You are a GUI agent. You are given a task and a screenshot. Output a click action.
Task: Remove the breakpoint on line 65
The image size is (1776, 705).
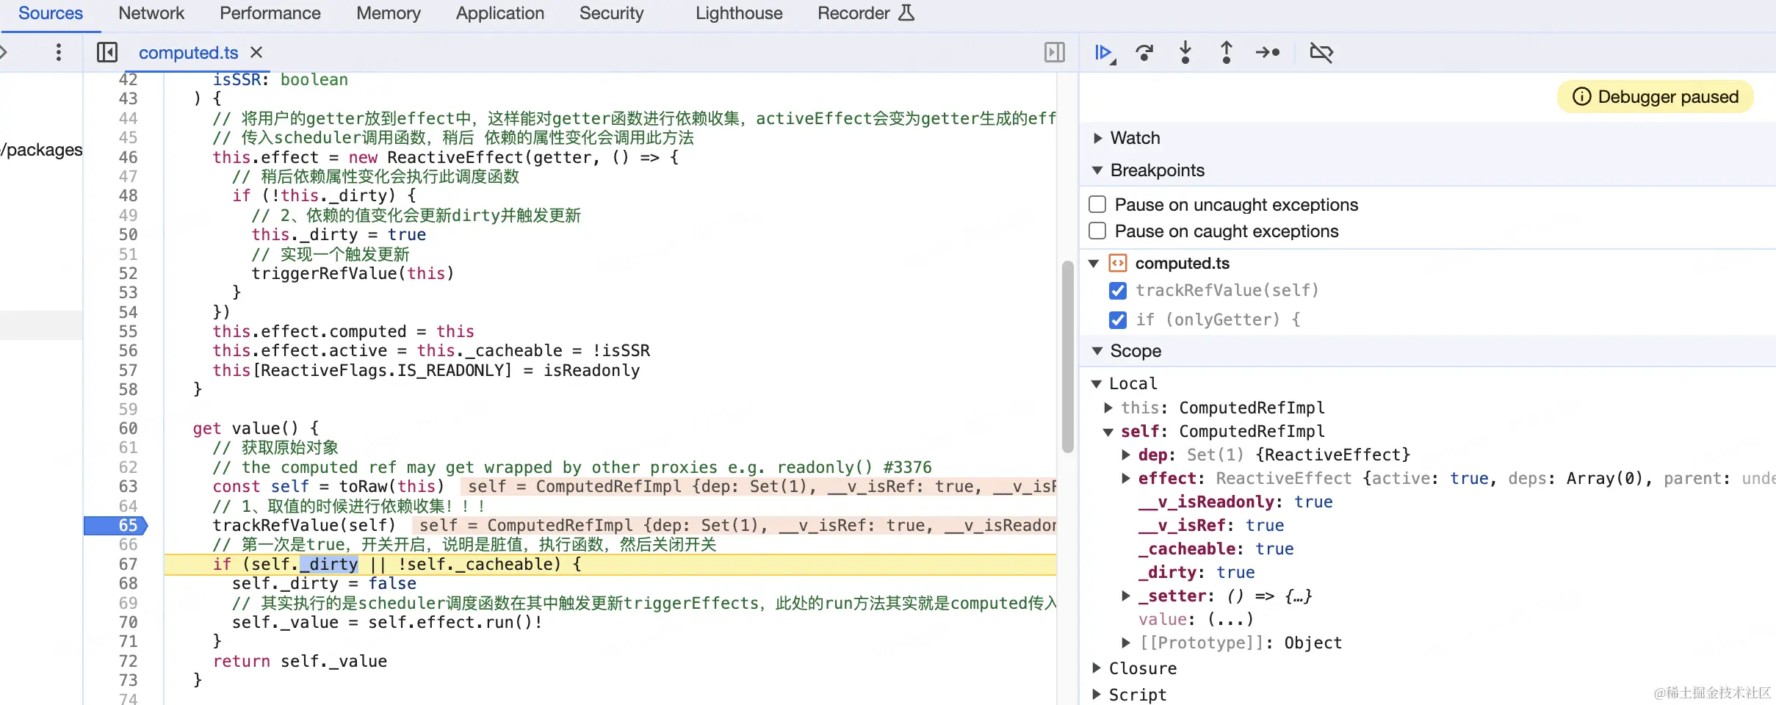(116, 525)
